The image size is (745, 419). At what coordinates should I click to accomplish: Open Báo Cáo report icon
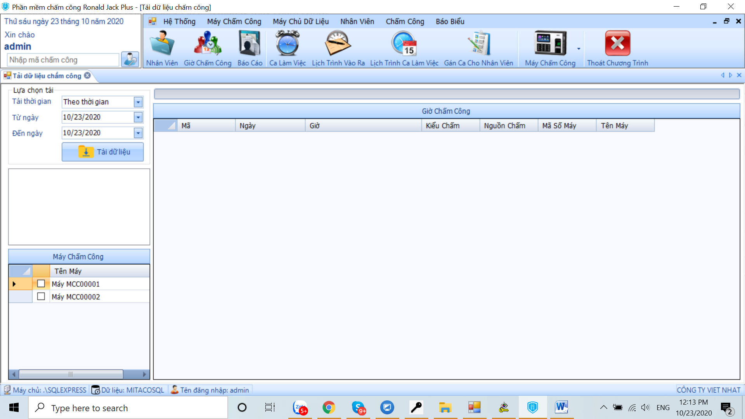[250, 44]
